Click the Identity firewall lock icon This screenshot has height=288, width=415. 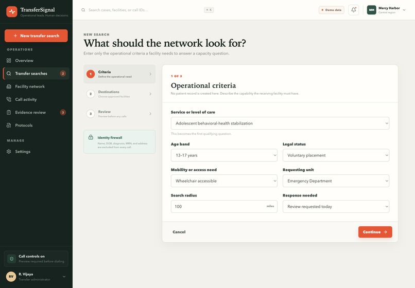pos(91,137)
